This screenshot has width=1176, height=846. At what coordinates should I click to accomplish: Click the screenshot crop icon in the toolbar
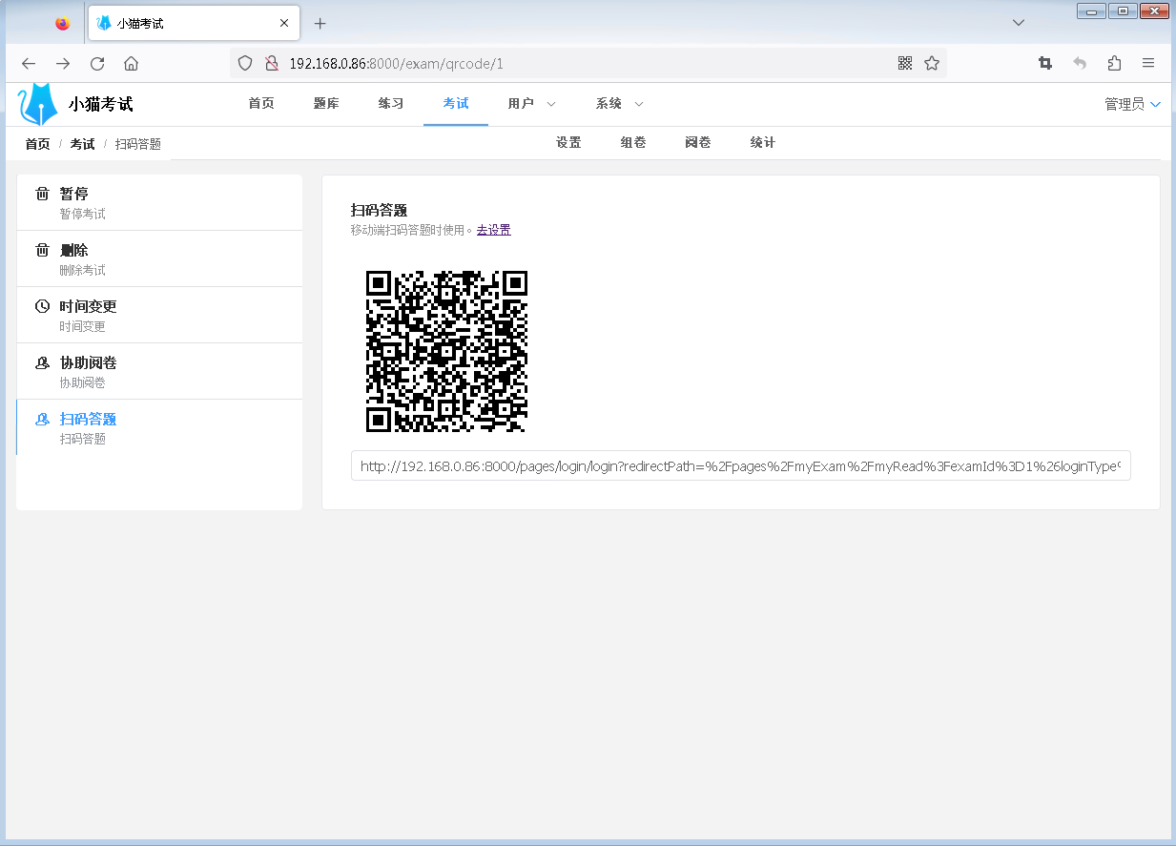[1045, 62]
